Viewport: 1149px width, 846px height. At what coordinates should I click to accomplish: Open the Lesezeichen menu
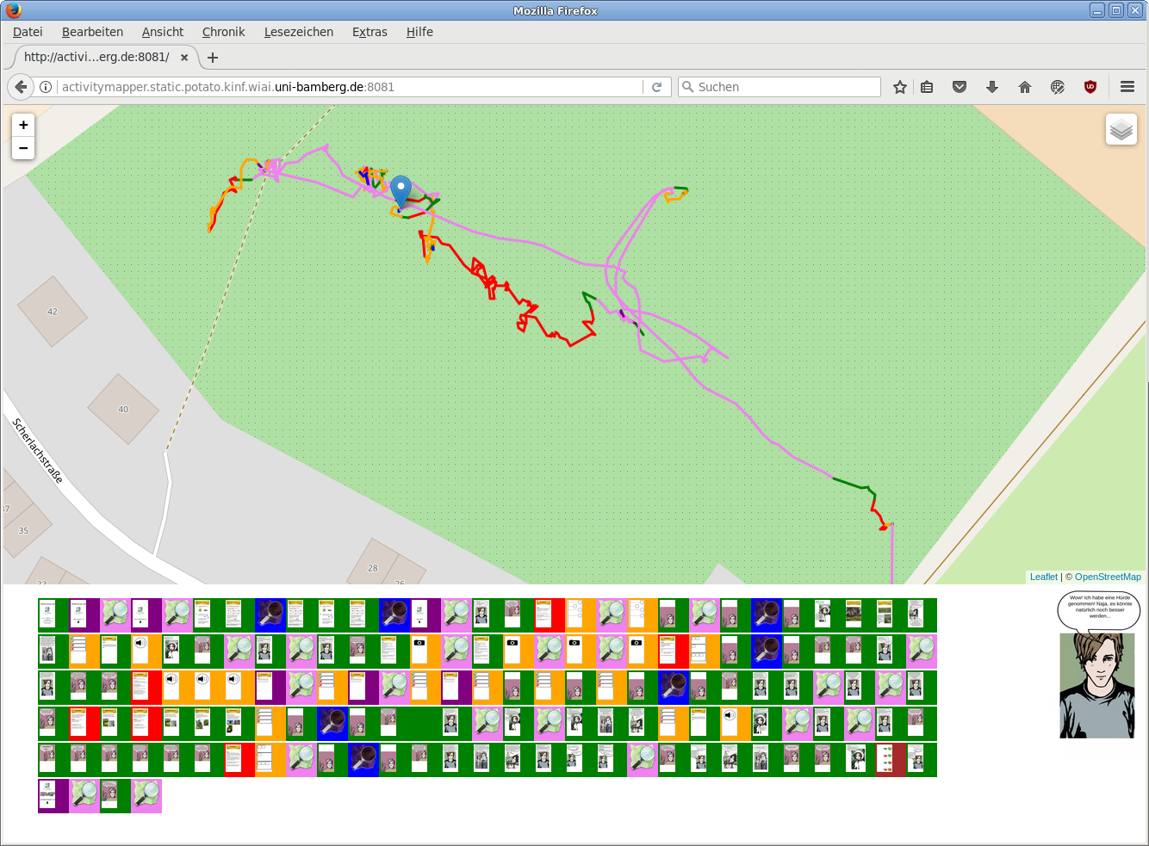point(298,32)
